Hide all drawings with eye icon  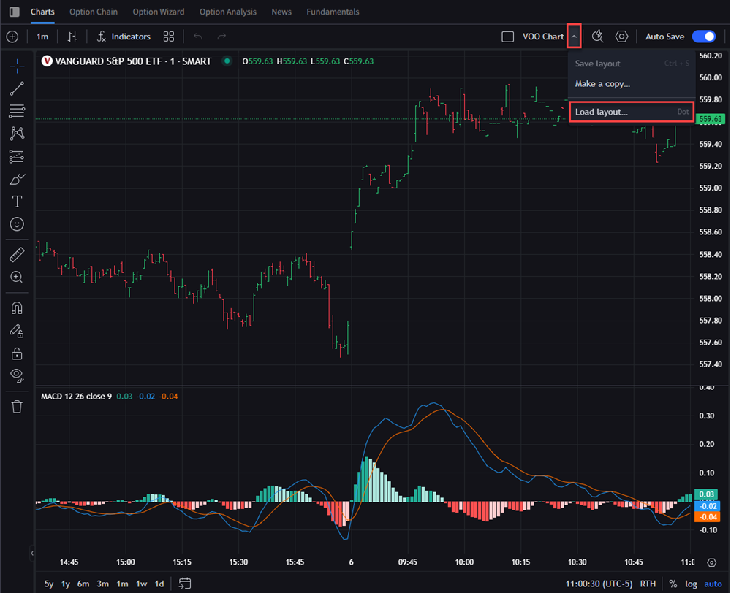[x=17, y=375]
